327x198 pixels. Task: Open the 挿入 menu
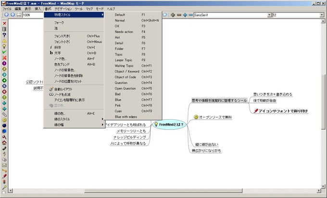[x=38, y=9]
